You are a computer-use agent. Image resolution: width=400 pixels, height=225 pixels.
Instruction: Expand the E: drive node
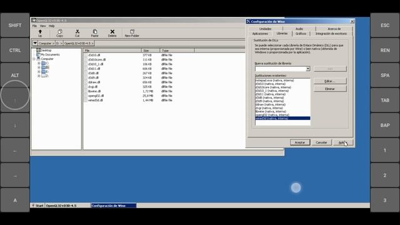pos(39,72)
